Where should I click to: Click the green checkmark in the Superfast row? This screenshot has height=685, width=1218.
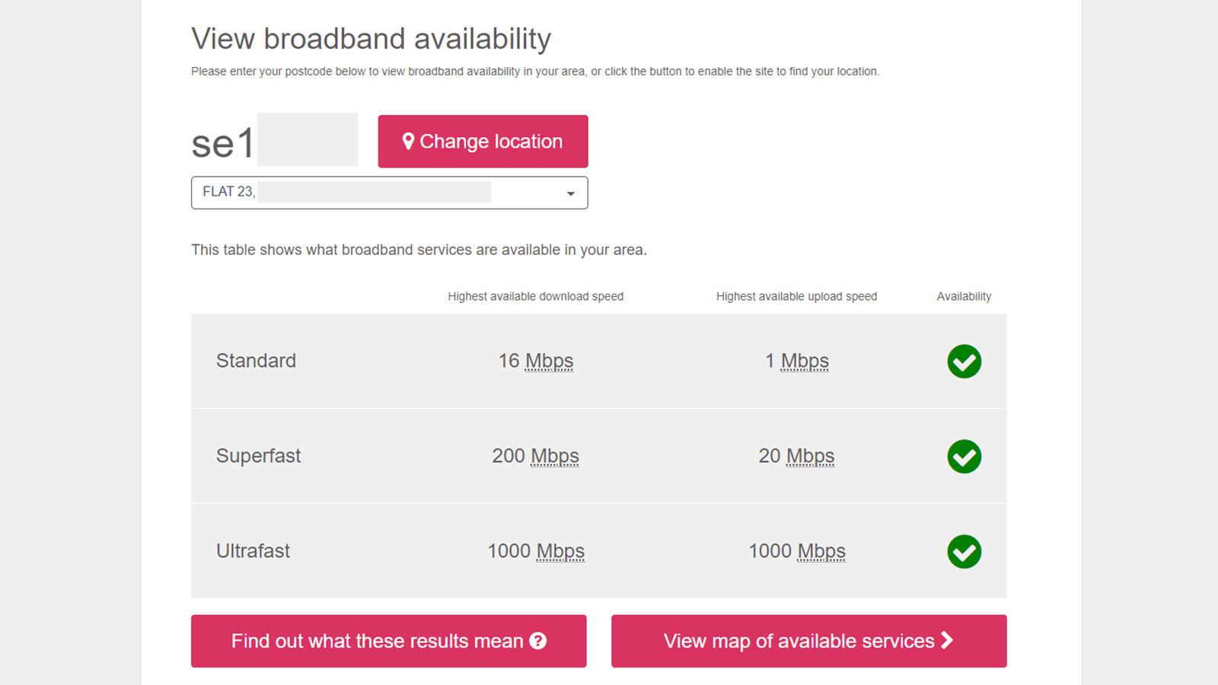click(964, 456)
